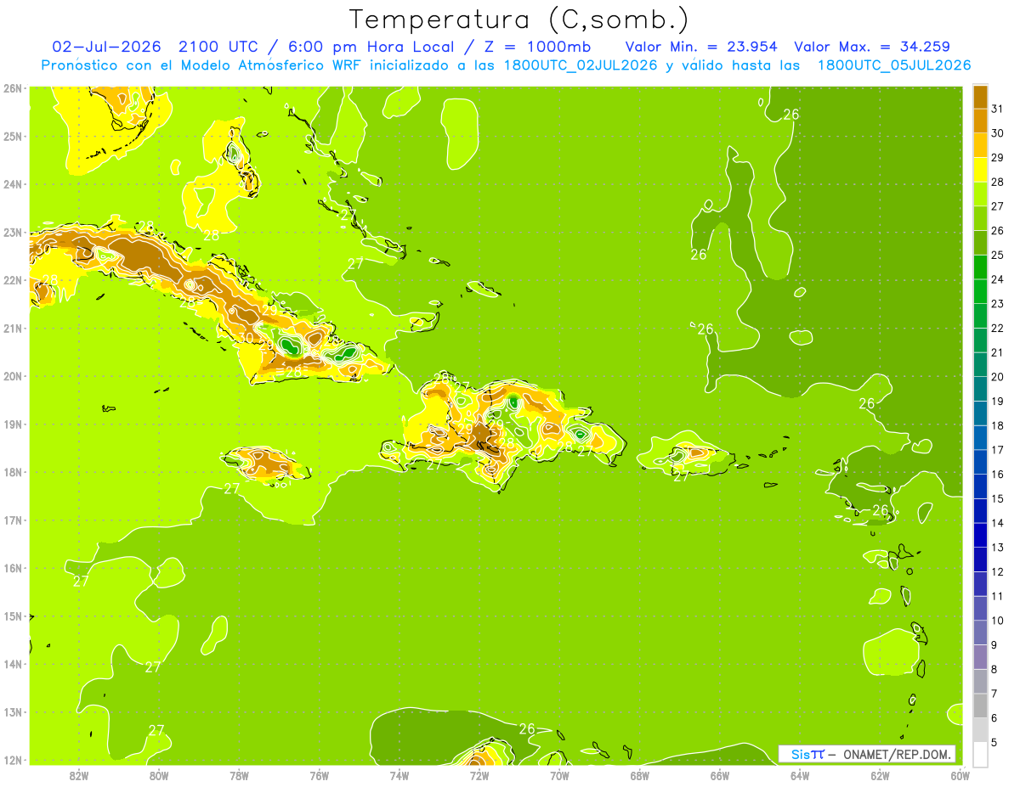Click the legend value label 24
This screenshot has height=787, width=1020.
click(998, 279)
